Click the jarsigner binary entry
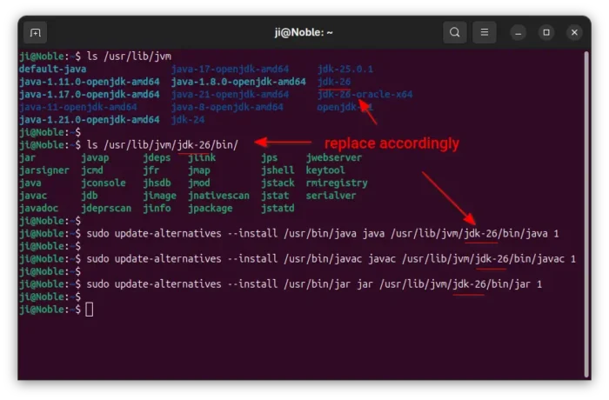Viewport: 609px width, 400px height. click(x=43, y=170)
